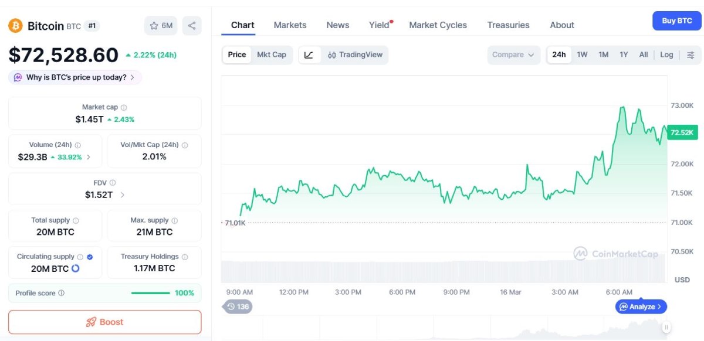Switch chart to Mkt Cap view

[x=272, y=55]
